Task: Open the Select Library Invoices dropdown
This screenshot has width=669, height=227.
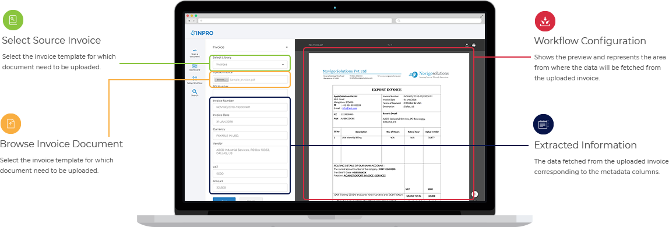Action: click(250, 65)
